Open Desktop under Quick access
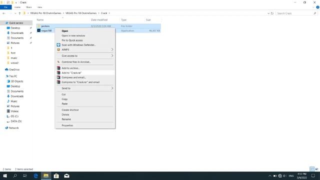320x180 pixels. pos(15,28)
